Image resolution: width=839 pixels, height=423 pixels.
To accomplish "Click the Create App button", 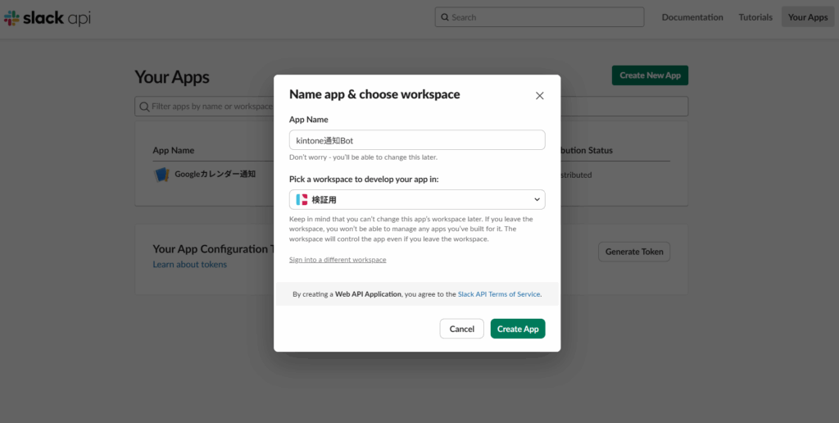I will (x=518, y=329).
